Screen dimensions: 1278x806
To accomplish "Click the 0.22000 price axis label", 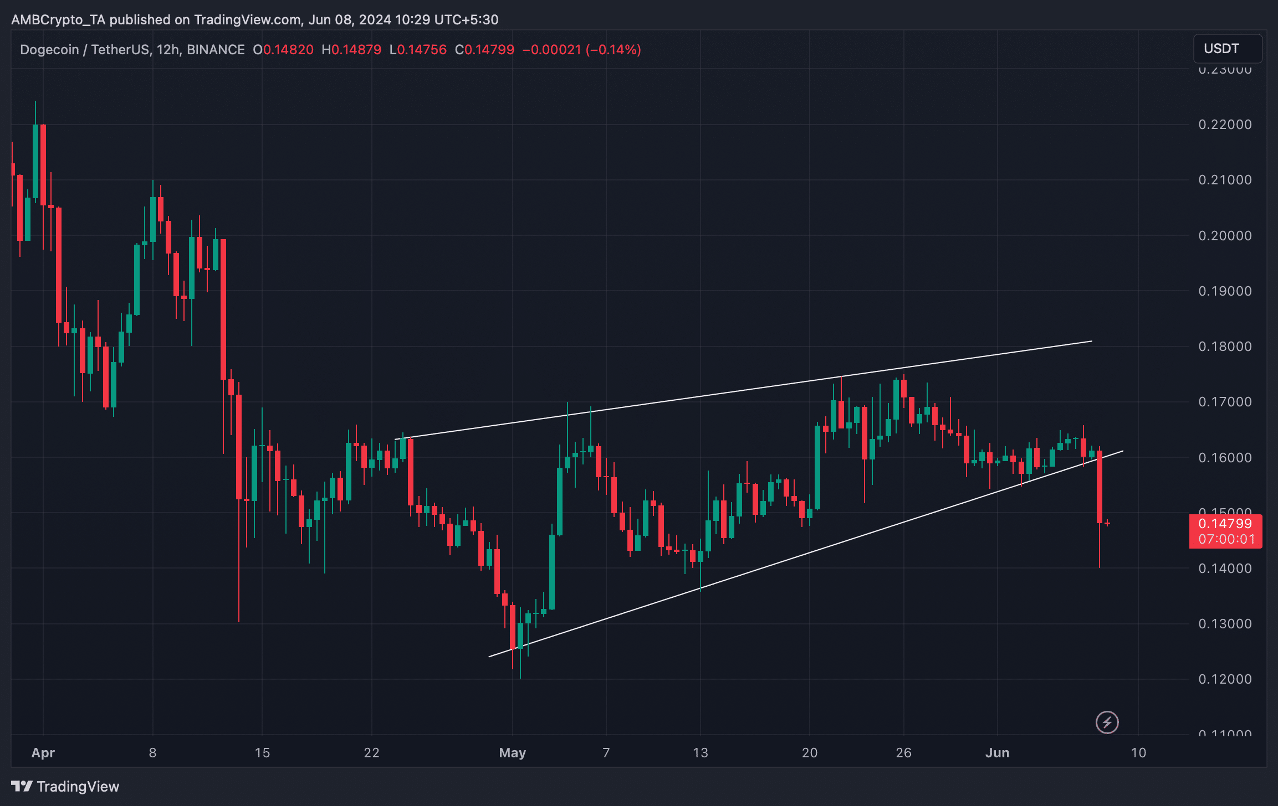I will pyautogui.click(x=1225, y=125).
